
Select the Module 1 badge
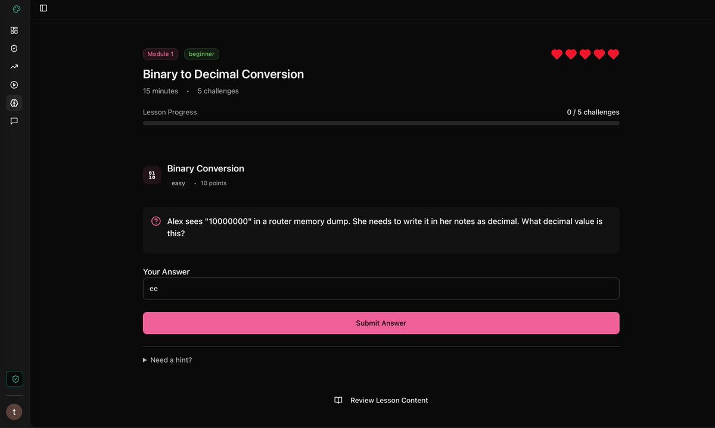(160, 54)
